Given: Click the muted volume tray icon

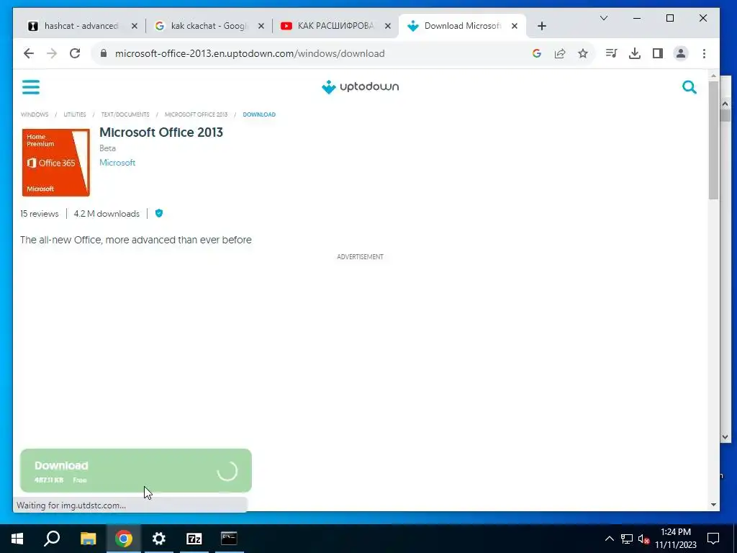Looking at the screenshot, I should point(643,539).
